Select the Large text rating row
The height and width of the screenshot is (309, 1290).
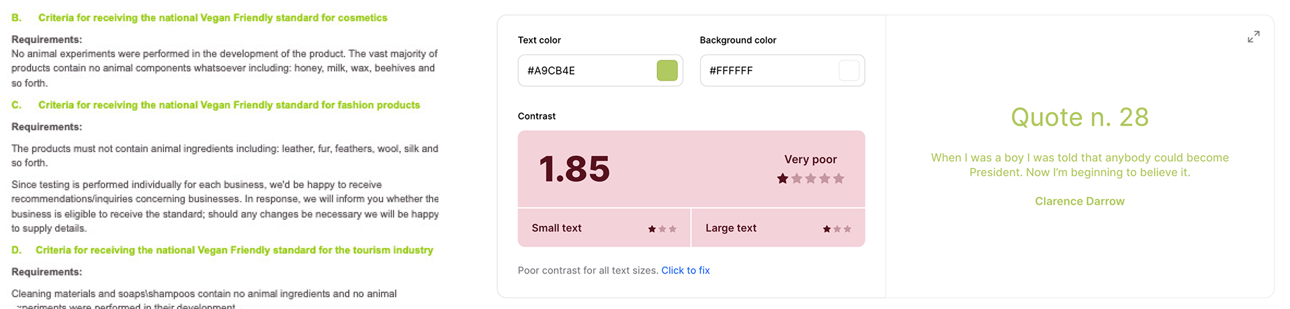(x=778, y=228)
